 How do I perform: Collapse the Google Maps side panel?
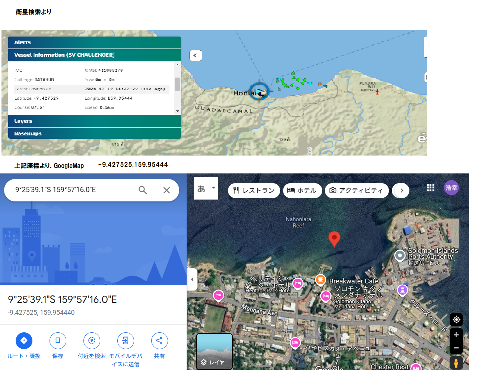click(192, 279)
